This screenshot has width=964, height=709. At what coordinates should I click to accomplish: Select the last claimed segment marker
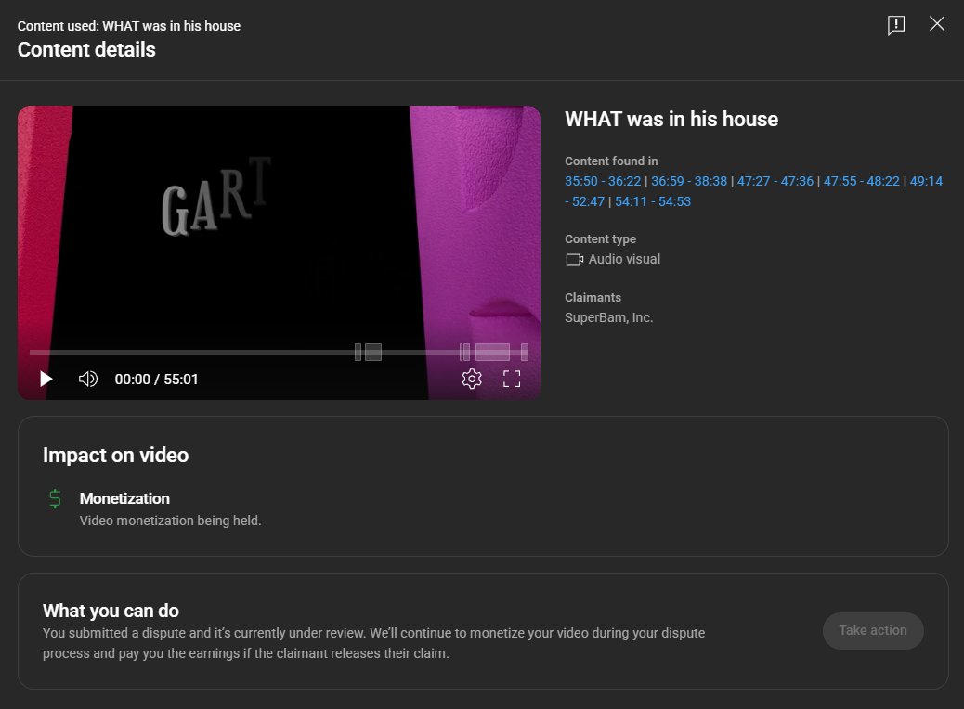pos(525,352)
